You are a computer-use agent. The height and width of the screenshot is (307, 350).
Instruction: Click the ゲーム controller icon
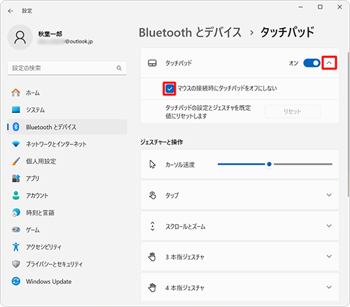pos(16,230)
